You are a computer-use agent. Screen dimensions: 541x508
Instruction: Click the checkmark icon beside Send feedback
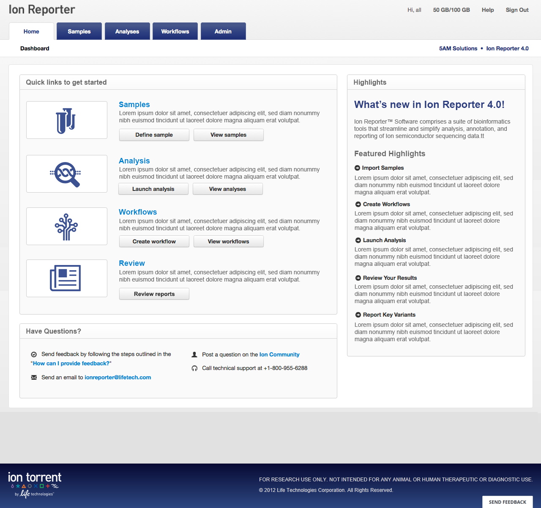coord(34,355)
